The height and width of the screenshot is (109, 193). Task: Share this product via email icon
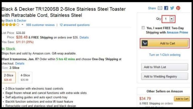(160, 8)
